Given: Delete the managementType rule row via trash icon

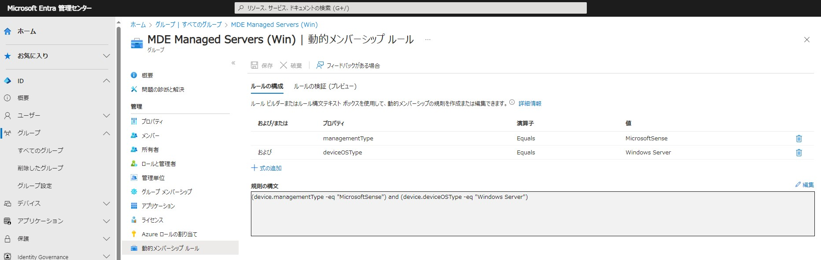Looking at the screenshot, I should point(799,139).
